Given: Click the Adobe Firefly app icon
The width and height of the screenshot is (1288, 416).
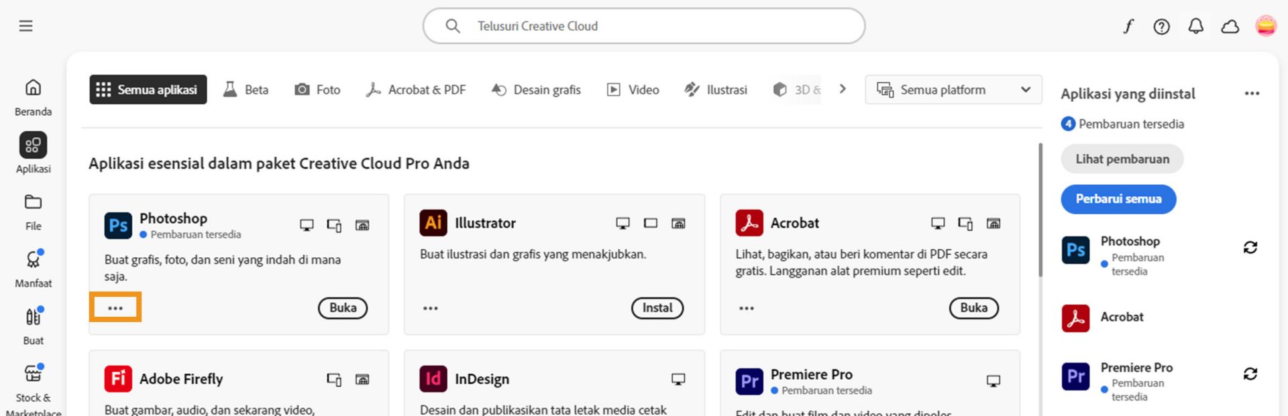Looking at the screenshot, I should [x=118, y=378].
